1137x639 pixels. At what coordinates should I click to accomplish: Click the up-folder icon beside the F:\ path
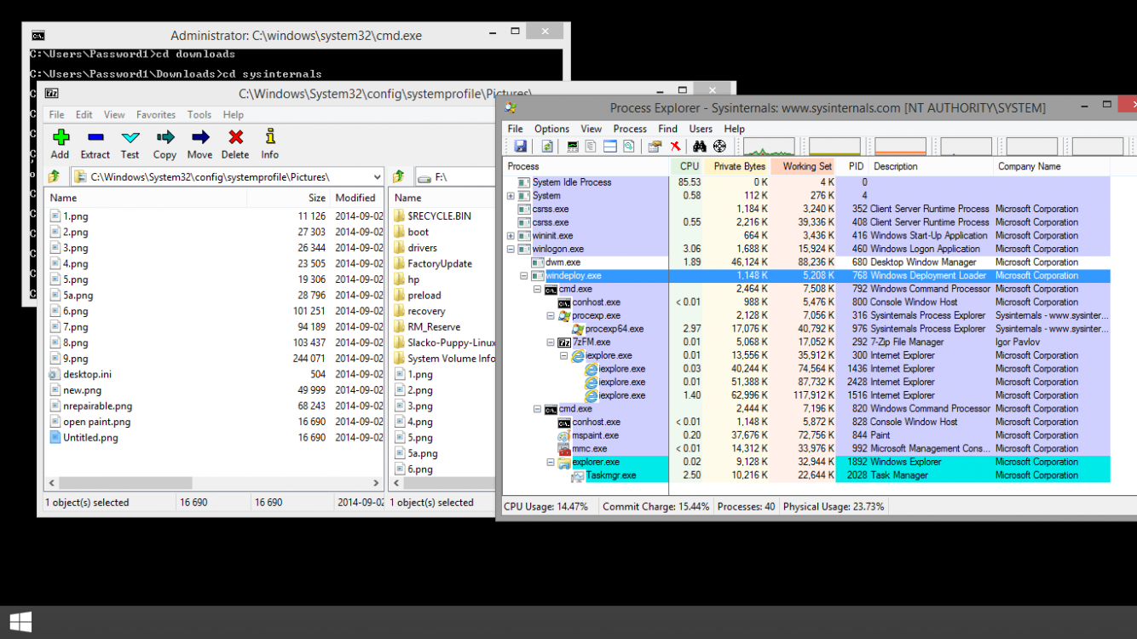[398, 176]
